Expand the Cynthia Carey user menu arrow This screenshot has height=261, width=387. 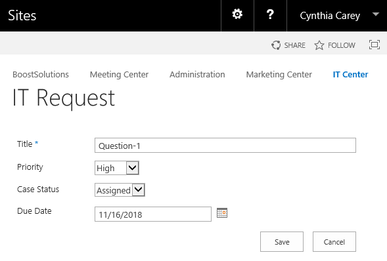pos(376,14)
